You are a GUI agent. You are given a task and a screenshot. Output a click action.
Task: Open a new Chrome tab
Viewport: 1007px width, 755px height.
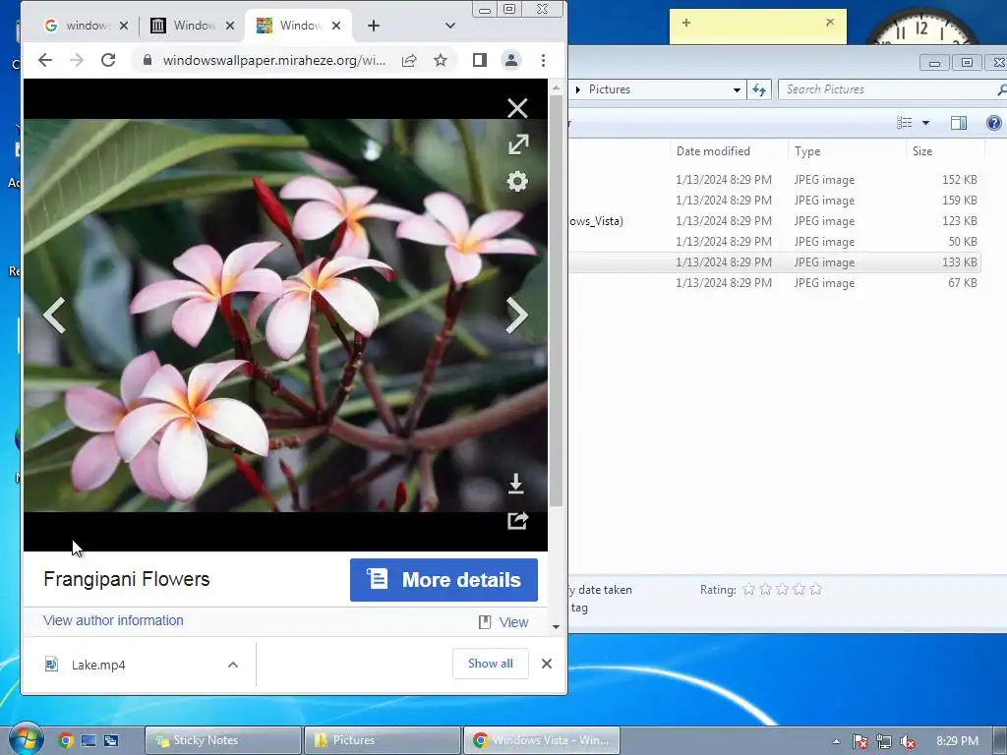coord(373,26)
